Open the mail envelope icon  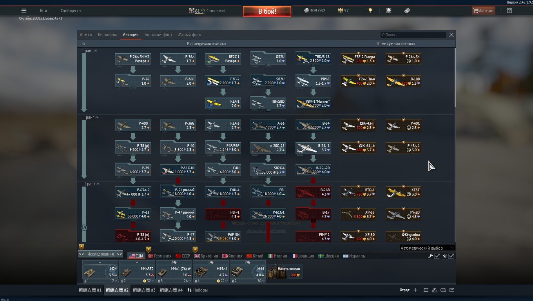tap(452, 290)
